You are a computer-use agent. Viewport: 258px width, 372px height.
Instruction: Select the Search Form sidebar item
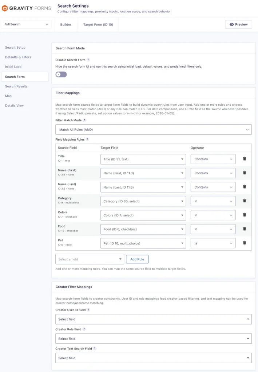[x=25, y=77]
